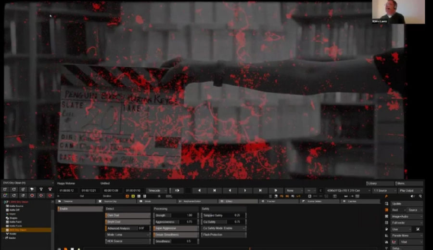Viewport: 433px width, 250px height.
Task: Open the Play Output dropdown
Action: pyautogui.click(x=410, y=191)
